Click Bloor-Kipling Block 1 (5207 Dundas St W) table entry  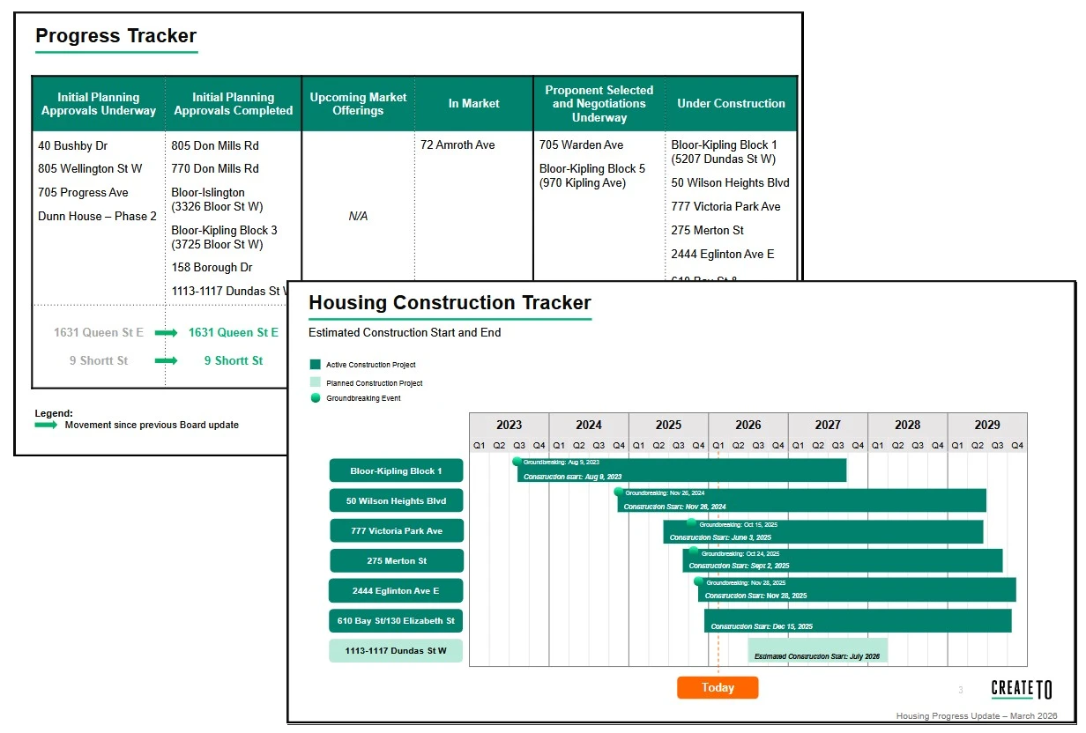click(x=724, y=152)
